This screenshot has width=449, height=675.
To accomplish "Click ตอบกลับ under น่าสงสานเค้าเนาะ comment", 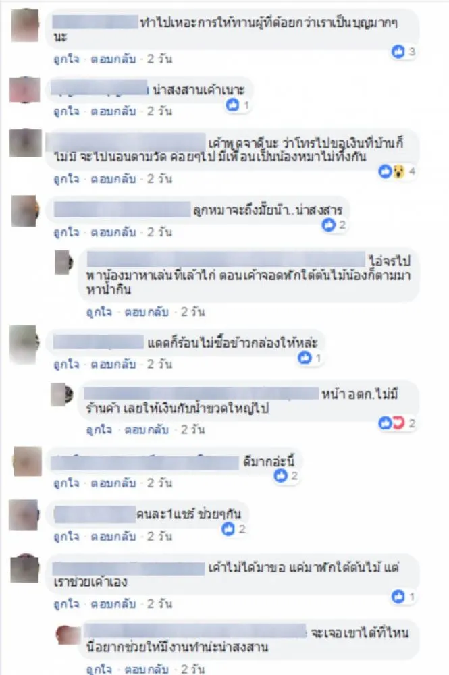I will click(x=113, y=111).
